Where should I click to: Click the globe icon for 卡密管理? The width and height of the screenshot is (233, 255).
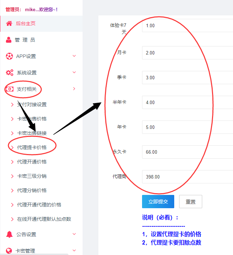(9, 250)
